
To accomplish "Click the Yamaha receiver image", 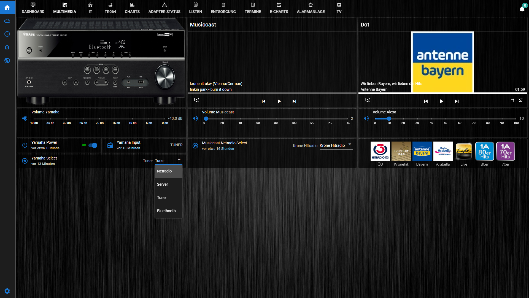I will point(101,62).
